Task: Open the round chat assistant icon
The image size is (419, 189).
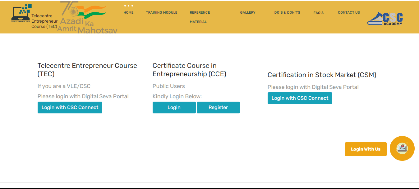Action: [402, 148]
